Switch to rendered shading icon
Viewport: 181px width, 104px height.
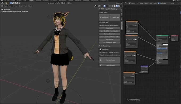point(119,6)
